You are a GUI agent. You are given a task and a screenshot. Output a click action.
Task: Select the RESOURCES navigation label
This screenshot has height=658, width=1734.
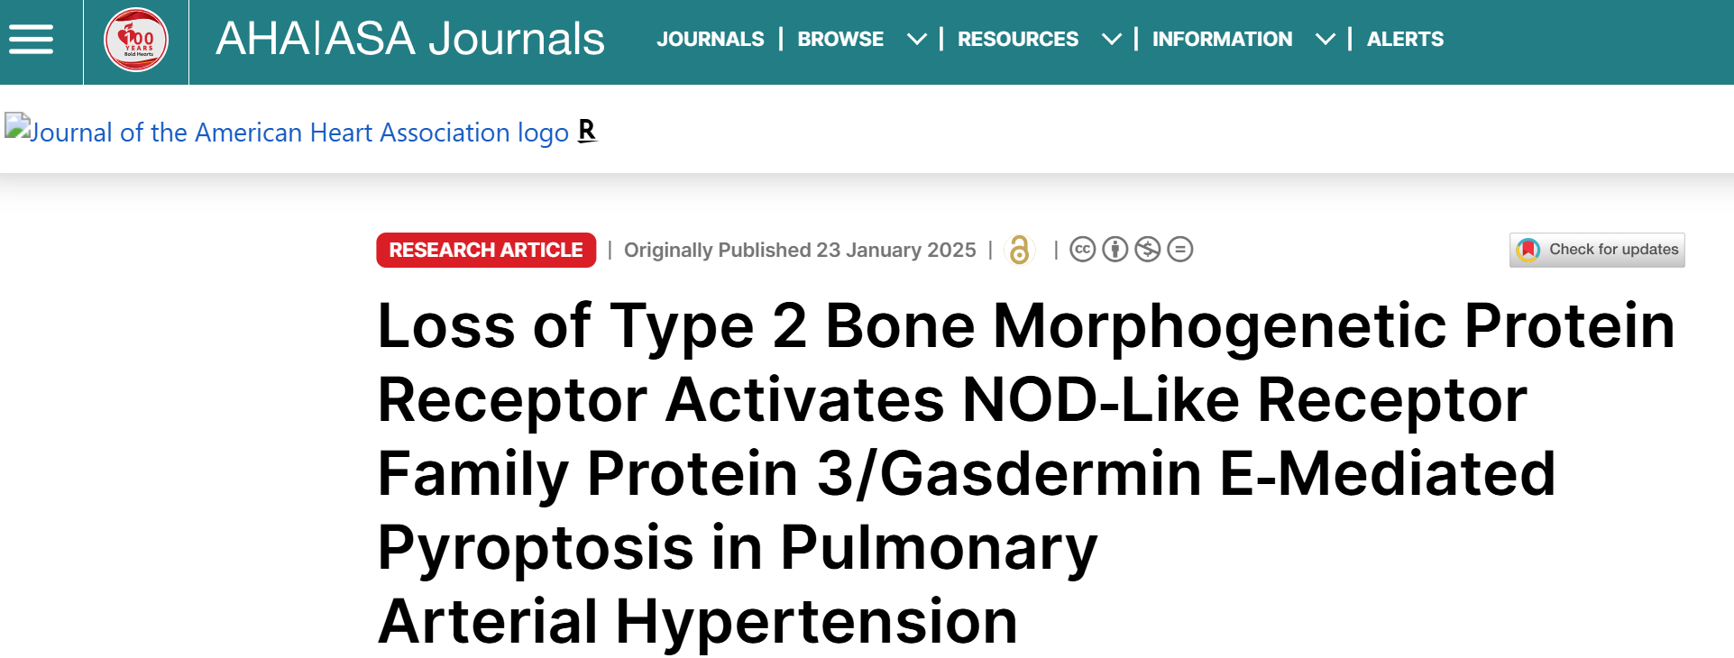click(x=1018, y=40)
